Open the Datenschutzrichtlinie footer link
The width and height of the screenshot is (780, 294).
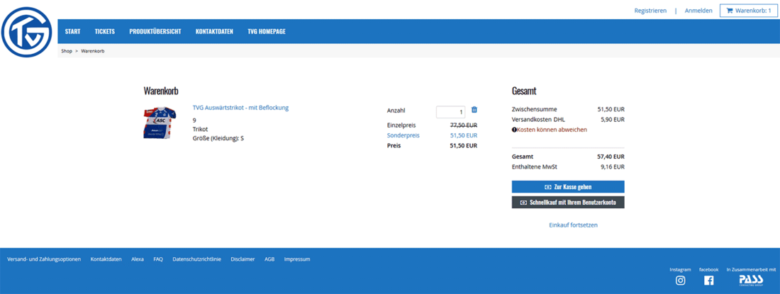click(197, 259)
